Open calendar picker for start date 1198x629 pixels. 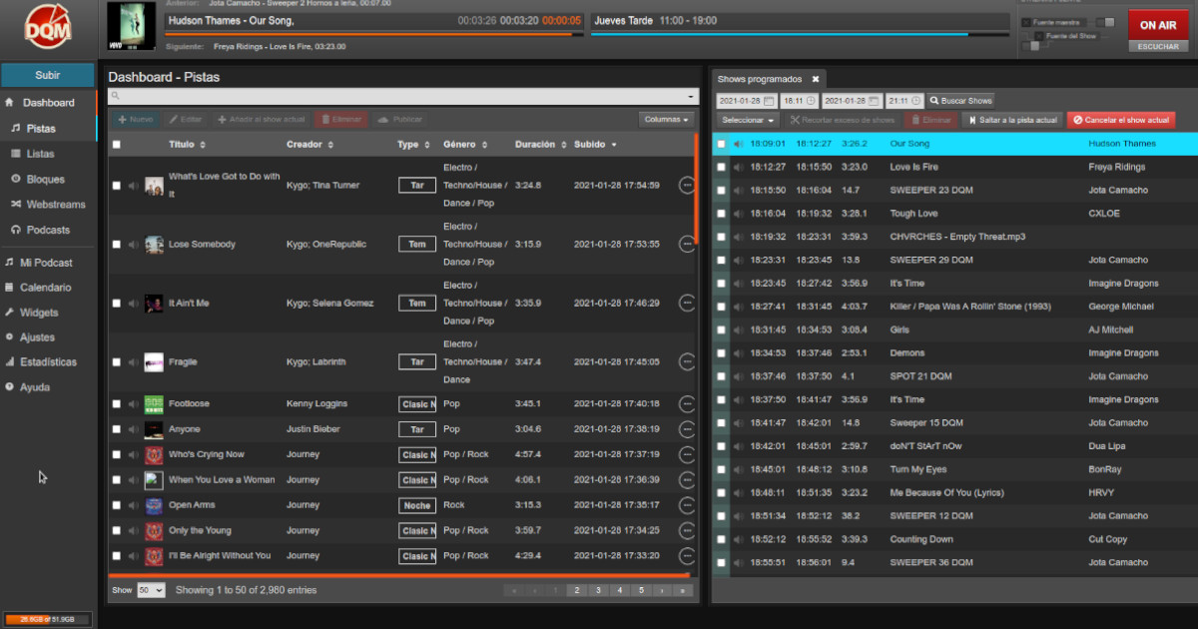tap(769, 101)
